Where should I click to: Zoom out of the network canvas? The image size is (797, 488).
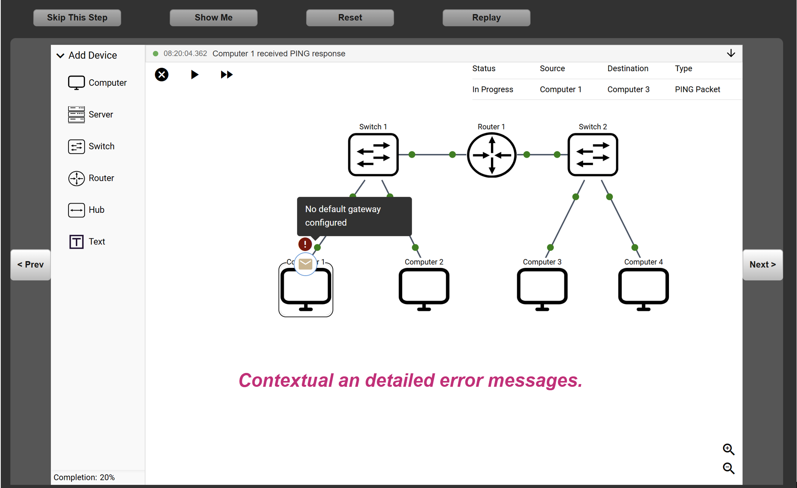728,468
